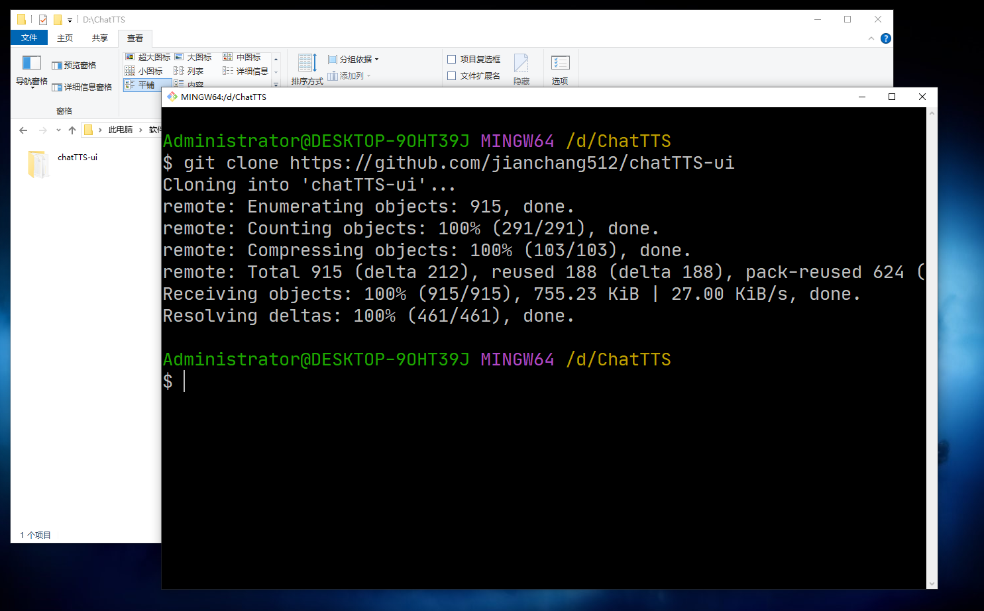Choose 中图标 medium icons layout
Screen dimensions: 984x611
click(x=243, y=58)
